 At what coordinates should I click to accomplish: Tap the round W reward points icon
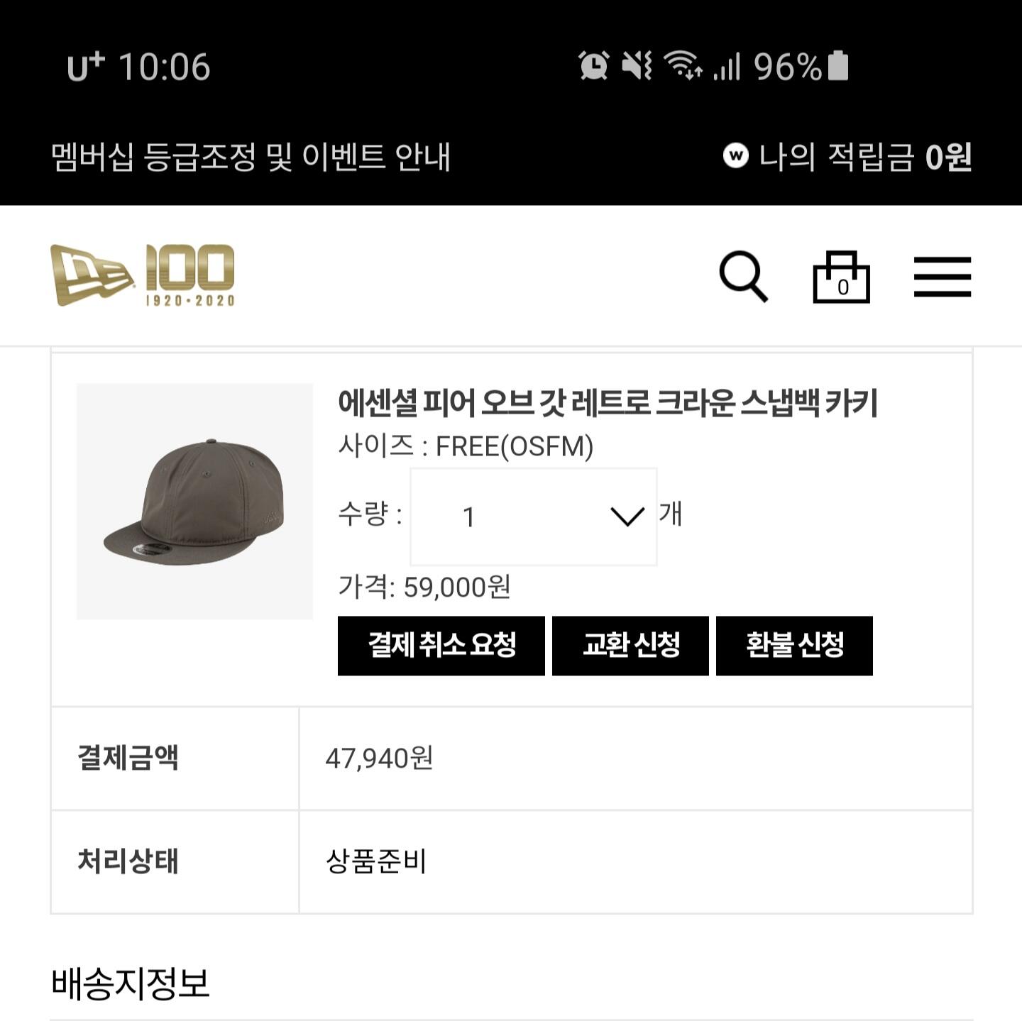coord(736,155)
